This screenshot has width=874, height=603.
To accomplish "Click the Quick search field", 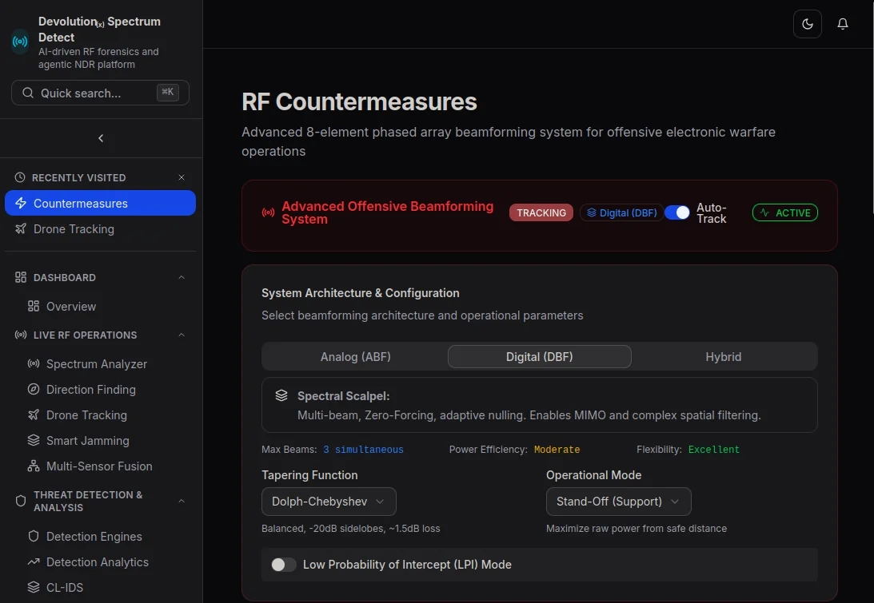I will [x=99, y=93].
